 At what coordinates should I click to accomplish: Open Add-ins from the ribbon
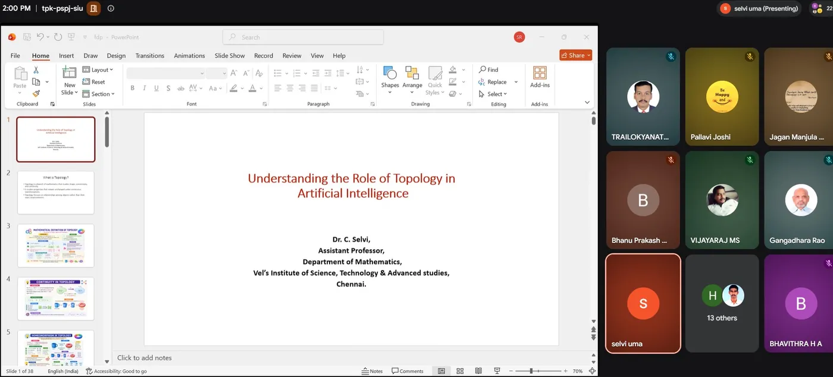[x=540, y=77]
